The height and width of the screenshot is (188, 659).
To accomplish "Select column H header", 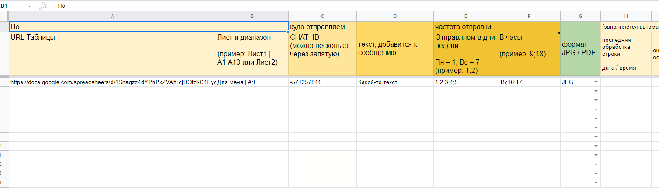I will pyautogui.click(x=626, y=16).
